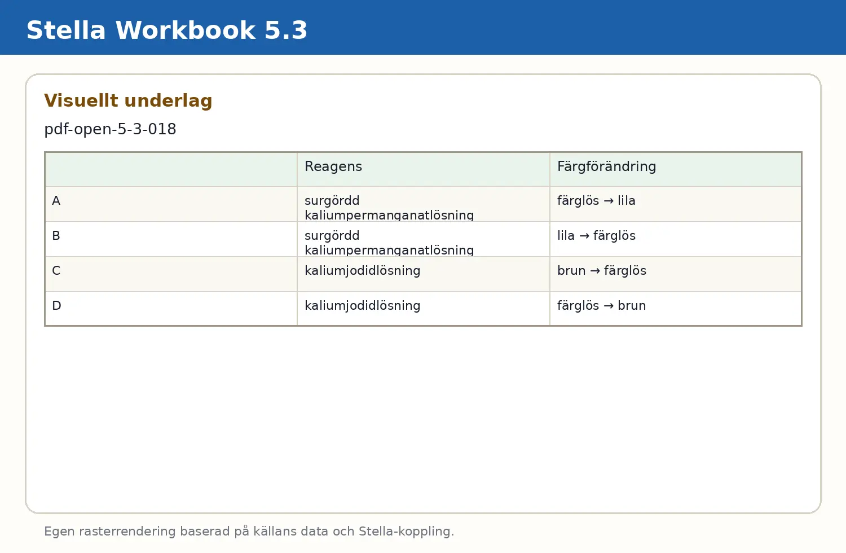Select row label B
This screenshot has width=846, height=553.
pyautogui.click(x=171, y=239)
